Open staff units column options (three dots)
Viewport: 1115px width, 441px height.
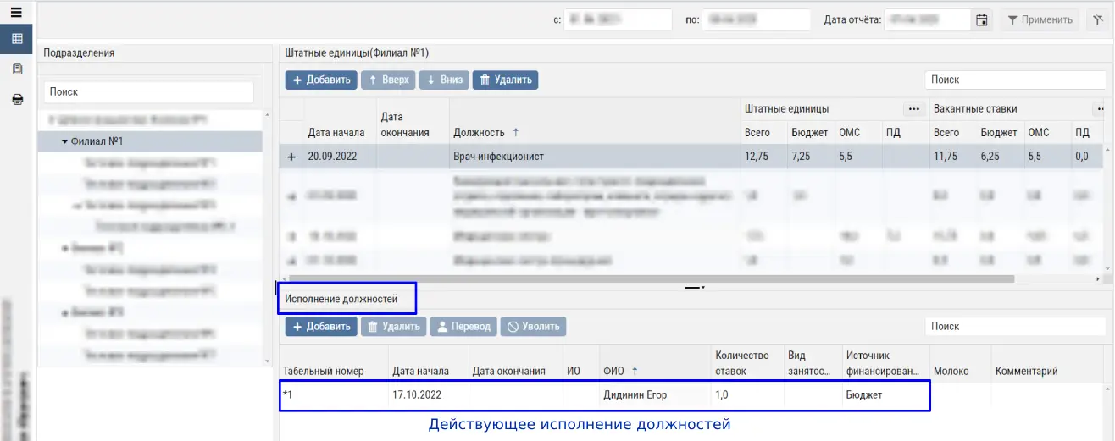coord(913,109)
